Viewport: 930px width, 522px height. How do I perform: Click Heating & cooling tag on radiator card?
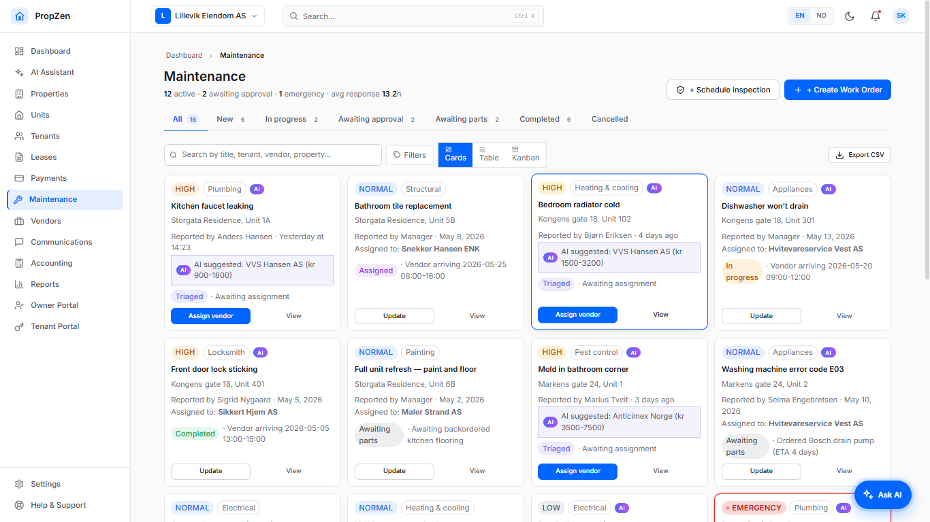[607, 188]
